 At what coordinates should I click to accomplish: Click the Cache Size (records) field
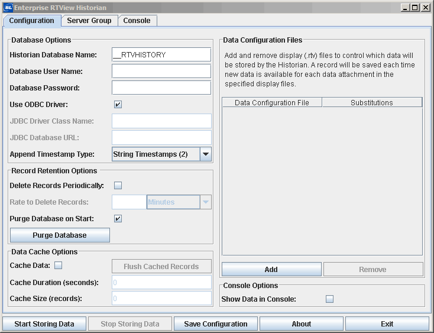click(161, 299)
